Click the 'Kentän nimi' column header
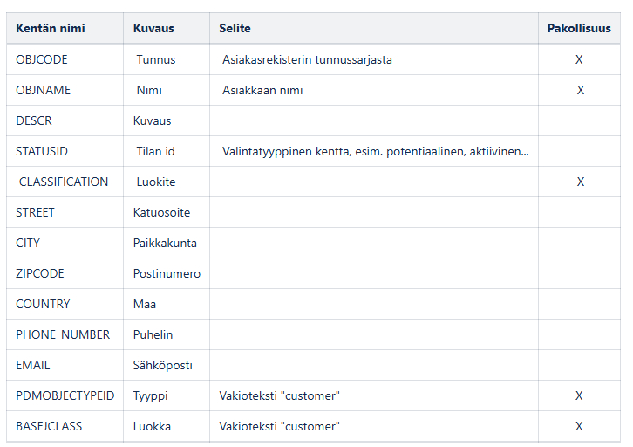Image resolution: width=633 pixels, height=447 pixels. click(51, 28)
